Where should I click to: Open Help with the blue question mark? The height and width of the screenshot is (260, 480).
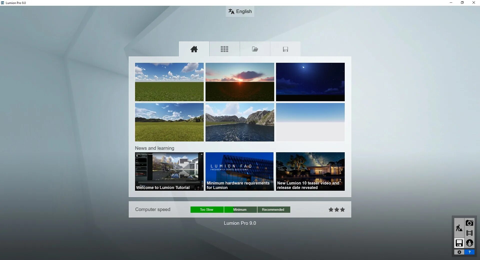pos(469,252)
